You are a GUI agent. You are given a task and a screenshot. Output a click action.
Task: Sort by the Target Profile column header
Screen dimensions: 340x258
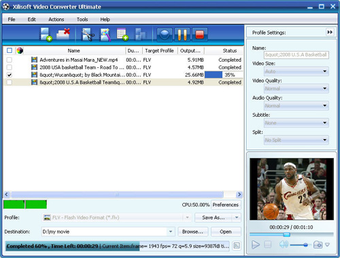click(159, 50)
